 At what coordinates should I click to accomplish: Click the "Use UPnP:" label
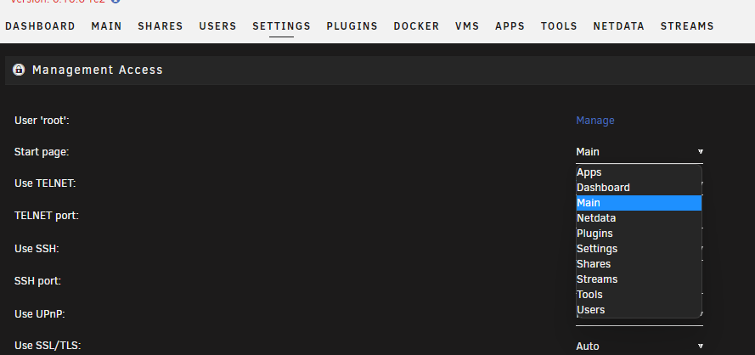(x=39, y=314)
